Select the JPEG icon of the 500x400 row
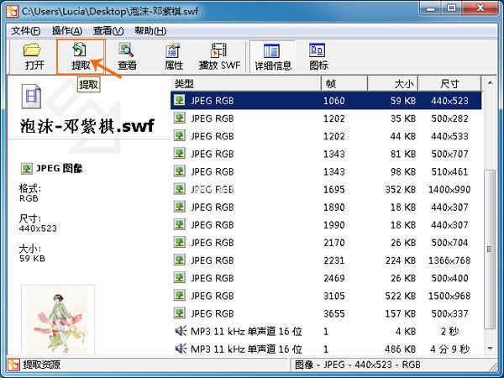The height and width of the screenshot is (378, 504). [x=180, y=277]
